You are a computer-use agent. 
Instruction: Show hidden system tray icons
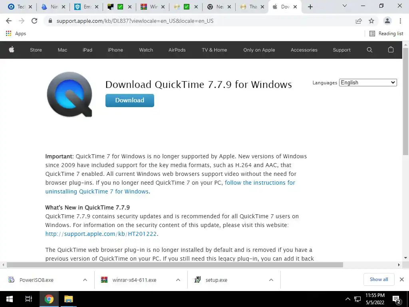(348, 299)
